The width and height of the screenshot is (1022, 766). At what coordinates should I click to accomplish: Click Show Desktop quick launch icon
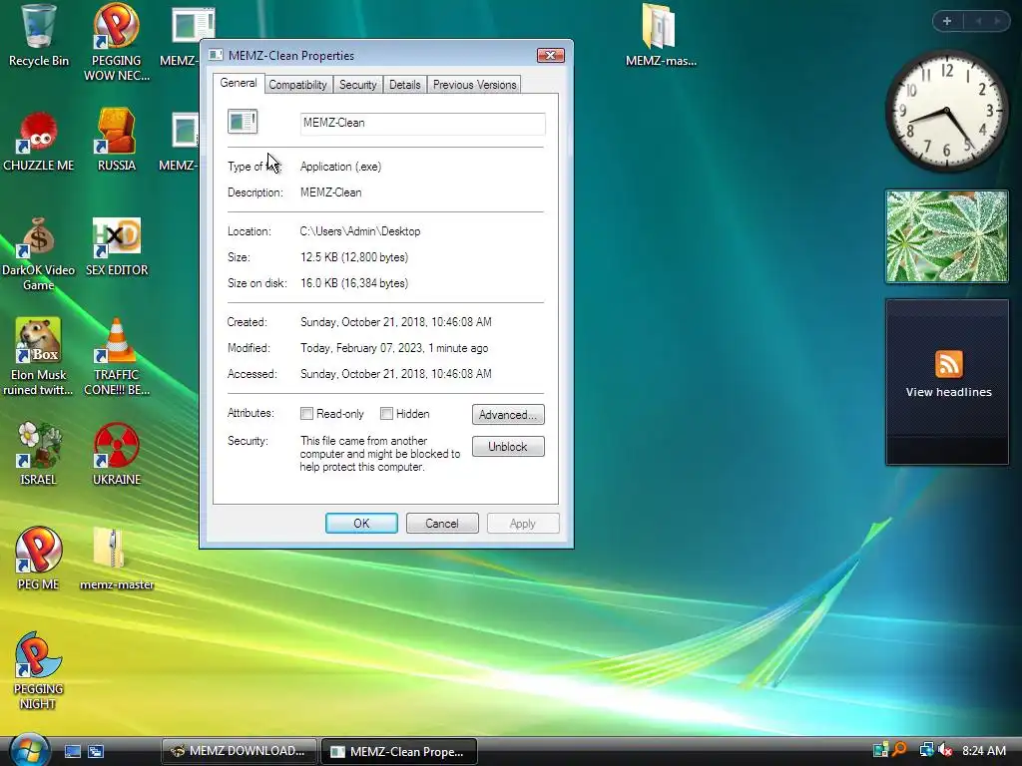point(72,751)
